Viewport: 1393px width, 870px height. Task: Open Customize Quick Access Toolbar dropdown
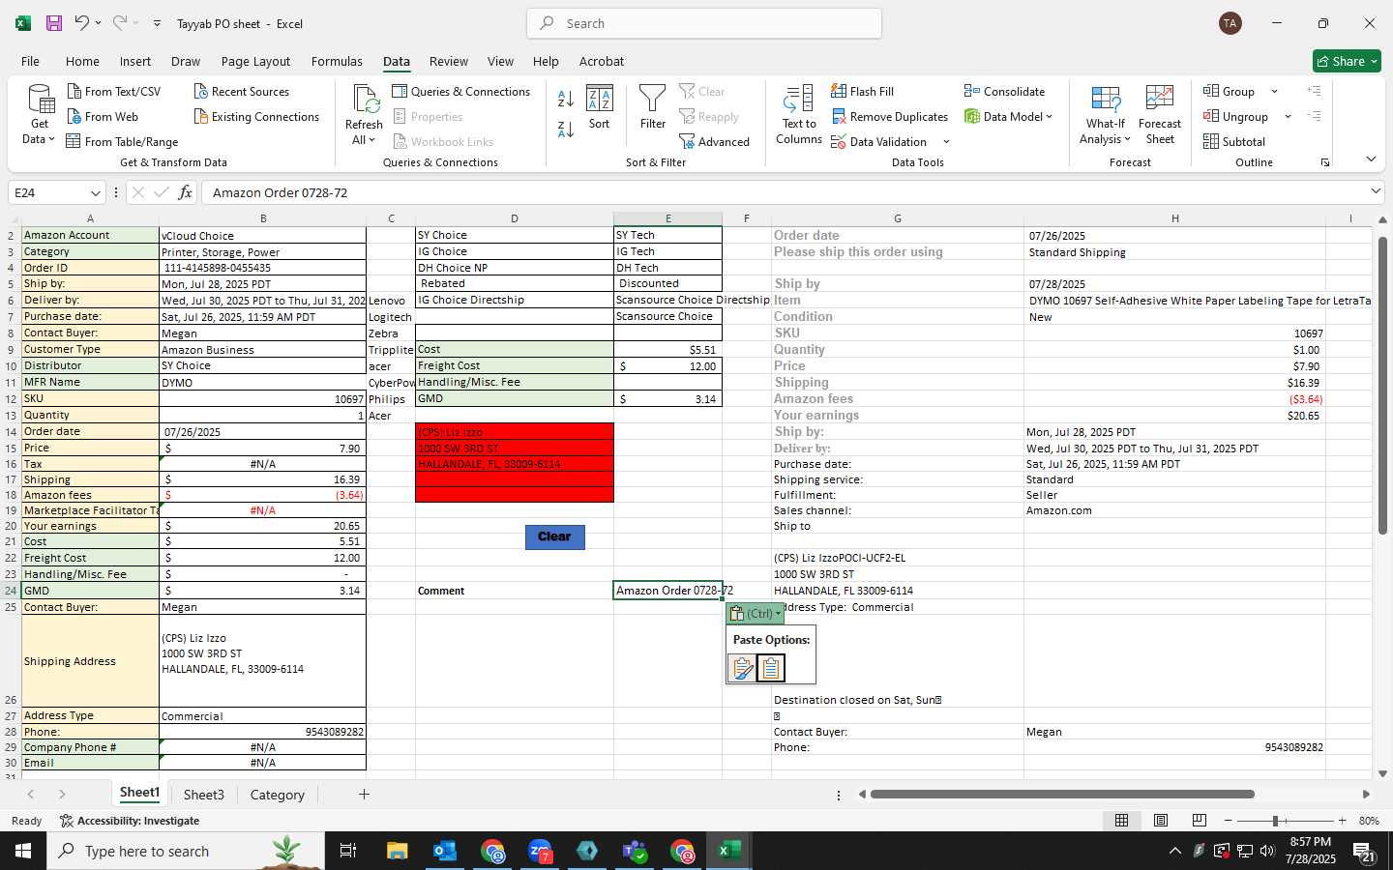157,23
